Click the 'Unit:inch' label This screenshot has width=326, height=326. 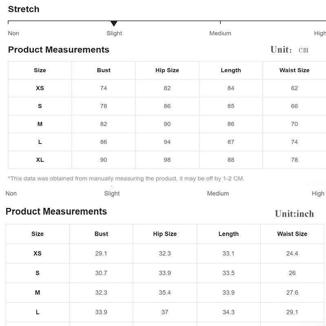tap(294, 214)
